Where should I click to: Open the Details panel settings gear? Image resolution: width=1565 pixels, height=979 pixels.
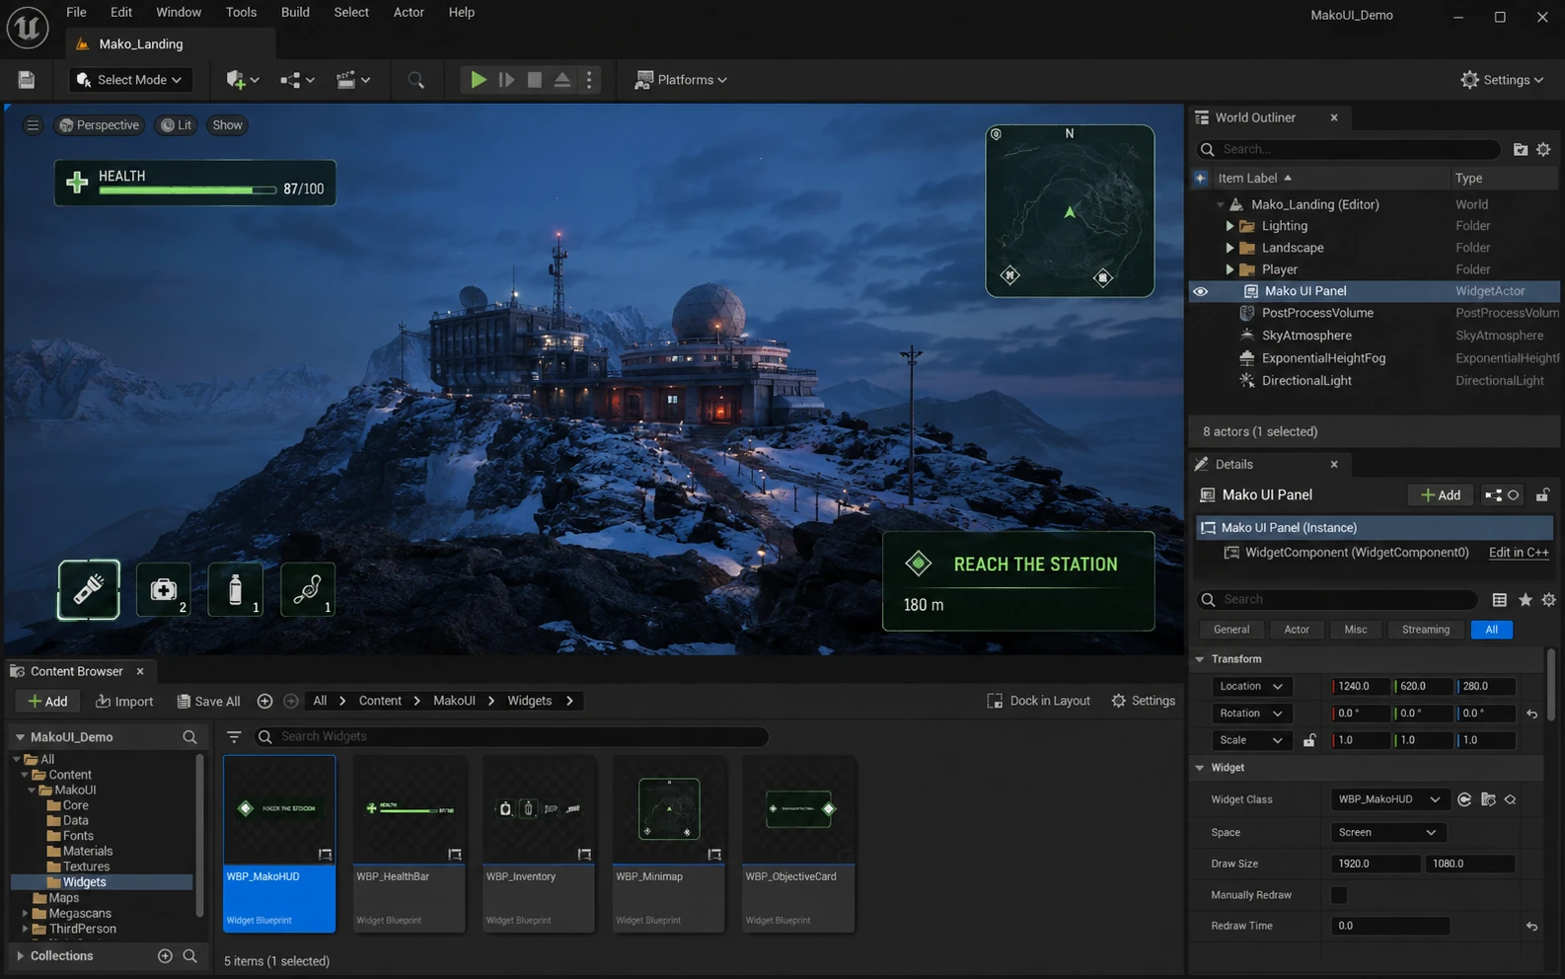[1548, 600]
